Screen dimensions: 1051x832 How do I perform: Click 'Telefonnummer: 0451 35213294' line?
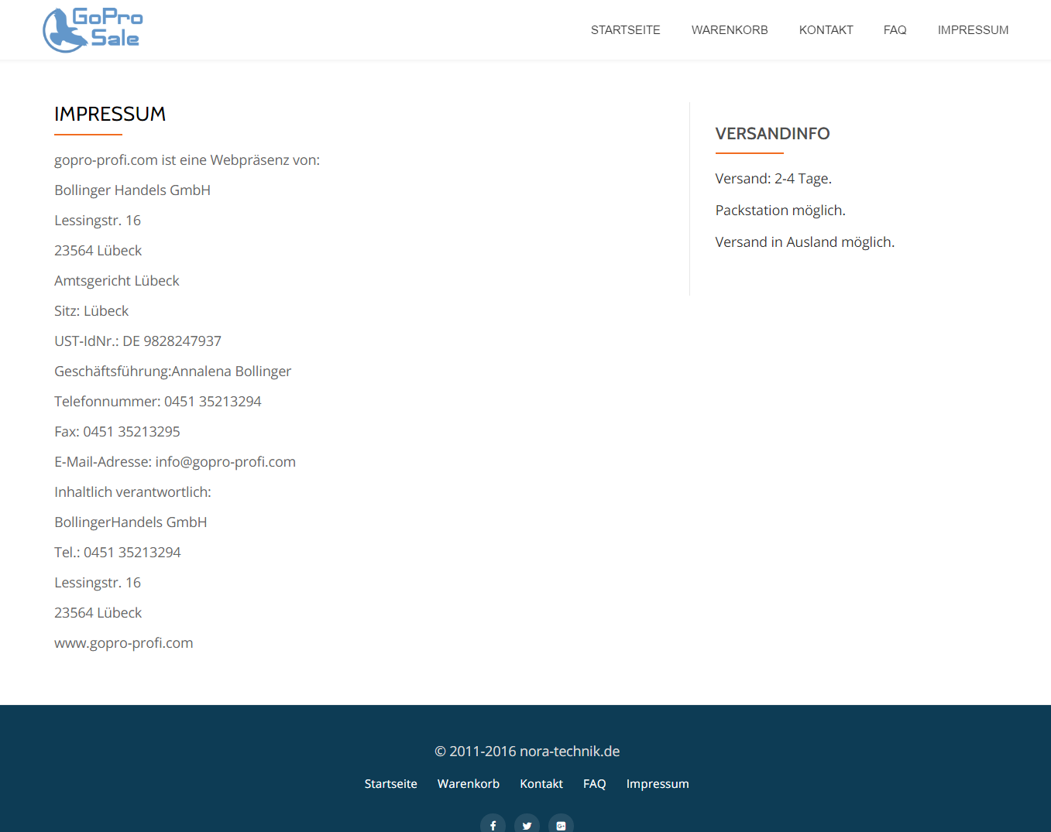click(x=158, y=402)
